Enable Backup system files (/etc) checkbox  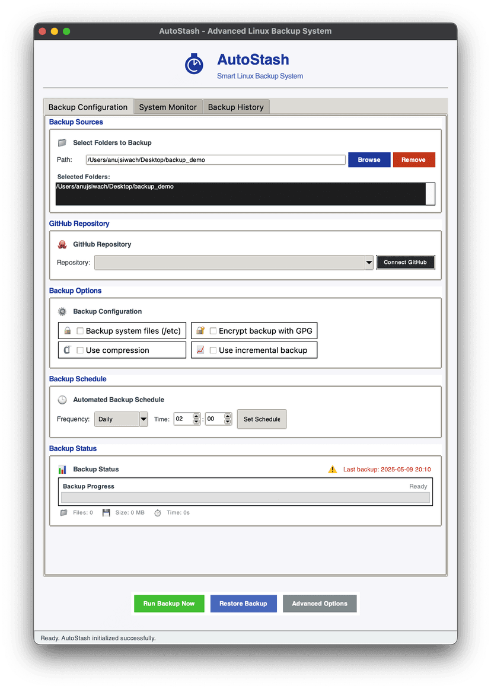pos(80,331)
